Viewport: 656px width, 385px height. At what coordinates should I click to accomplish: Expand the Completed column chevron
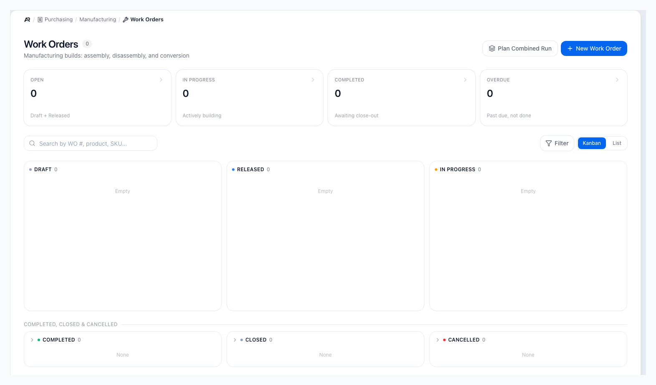32,340
